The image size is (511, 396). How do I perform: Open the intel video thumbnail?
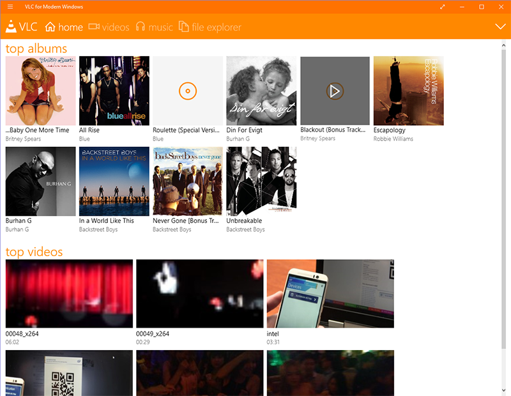[330, 294]
